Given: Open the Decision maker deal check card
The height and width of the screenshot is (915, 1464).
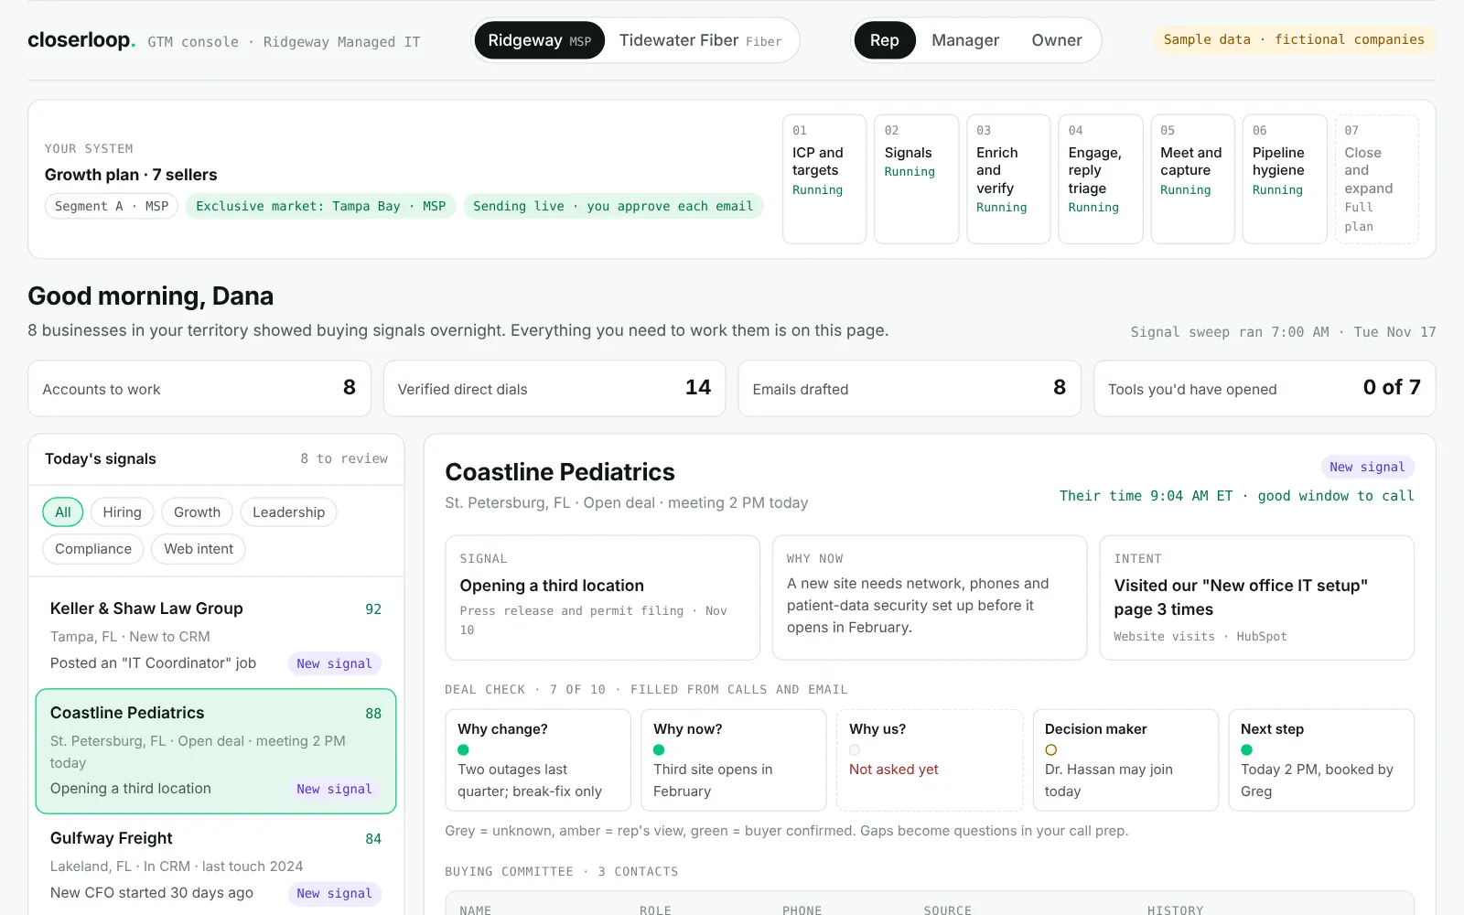Looking at the screenshot, I should 1125,760.
